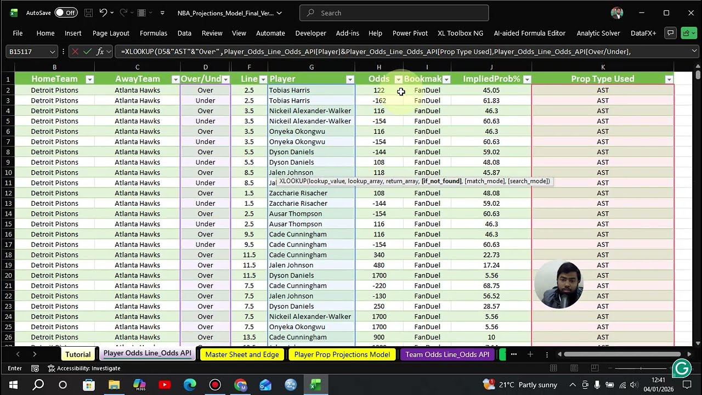Open Microsoft 365 app from taskbar
Viewport: 702px width, 395px height.
(x=139, y=385)
